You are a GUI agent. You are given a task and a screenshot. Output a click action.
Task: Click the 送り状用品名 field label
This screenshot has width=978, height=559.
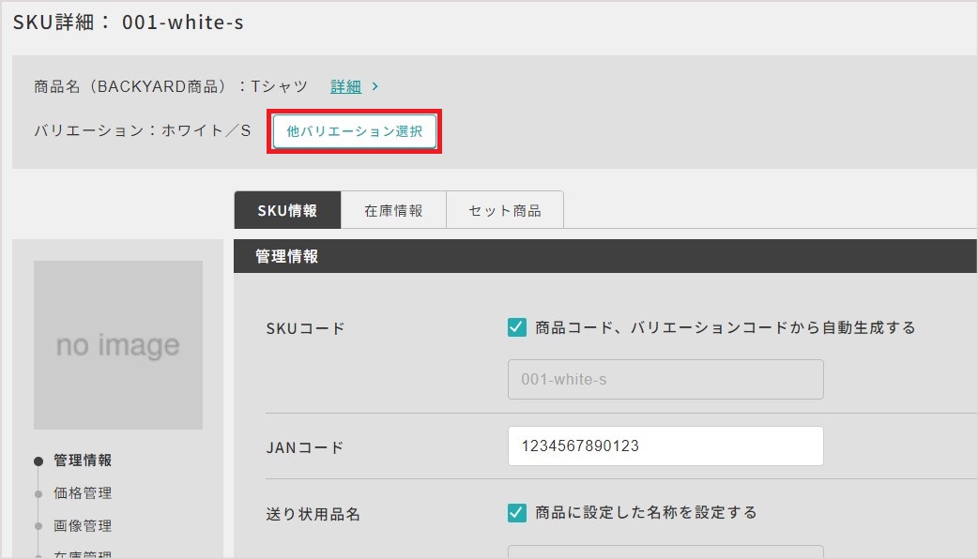[x=313, y=514]
